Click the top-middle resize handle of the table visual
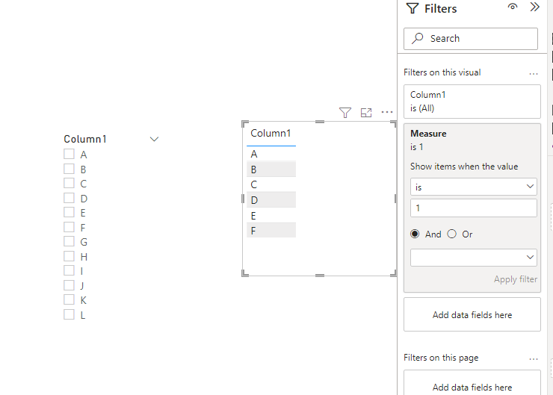553x395 pixels. pos(320,122)
